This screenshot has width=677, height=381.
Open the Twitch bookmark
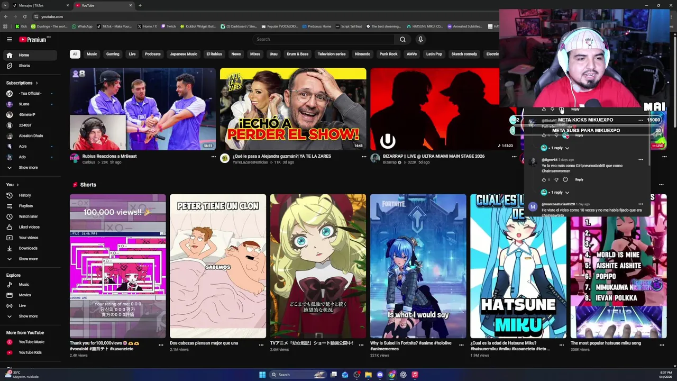168,26
